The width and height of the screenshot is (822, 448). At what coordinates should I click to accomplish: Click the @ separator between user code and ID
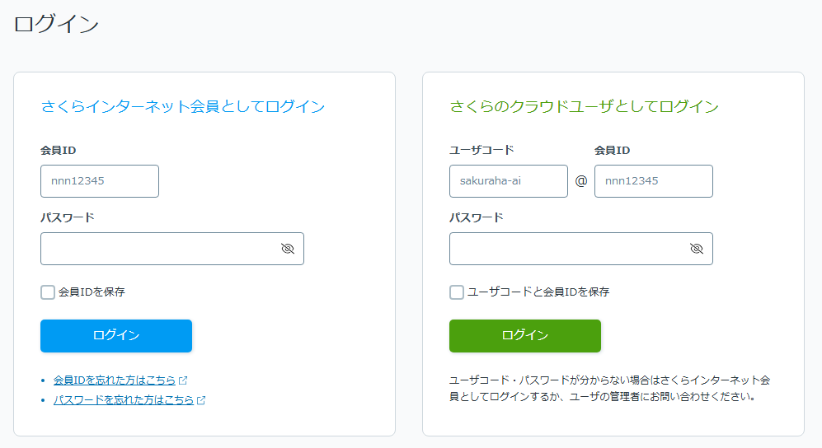pyautogui.click(x=580, y=181)
